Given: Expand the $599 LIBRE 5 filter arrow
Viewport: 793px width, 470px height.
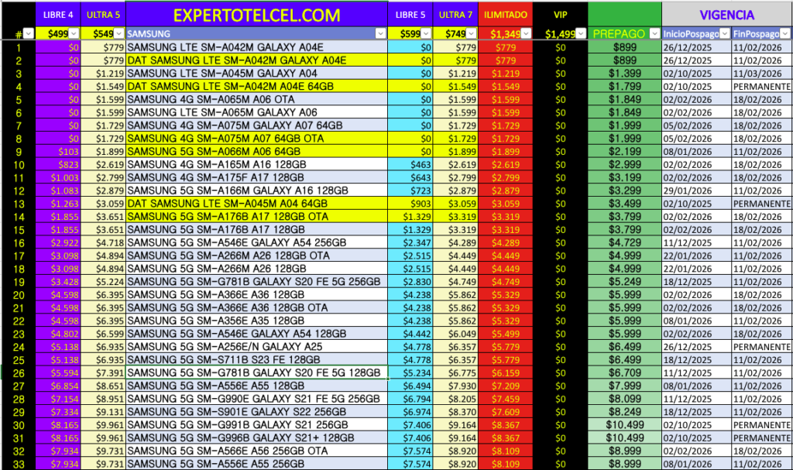Looking at the screenshot, I should [x=426, y=33].
